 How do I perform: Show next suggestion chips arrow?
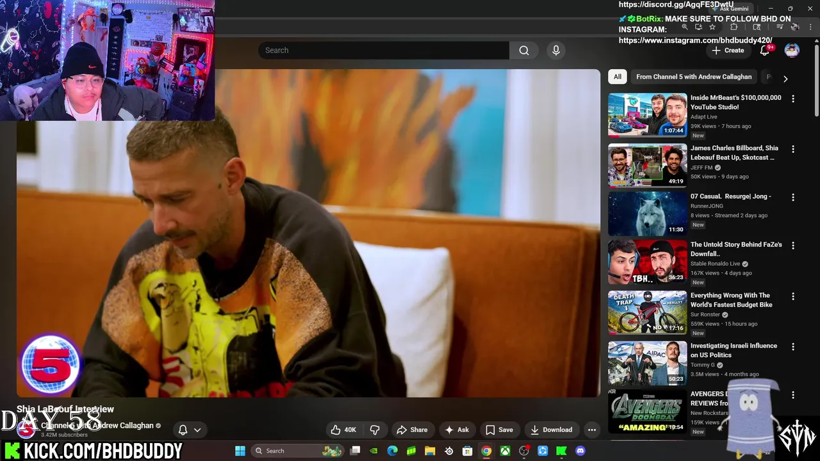point(785,79)
